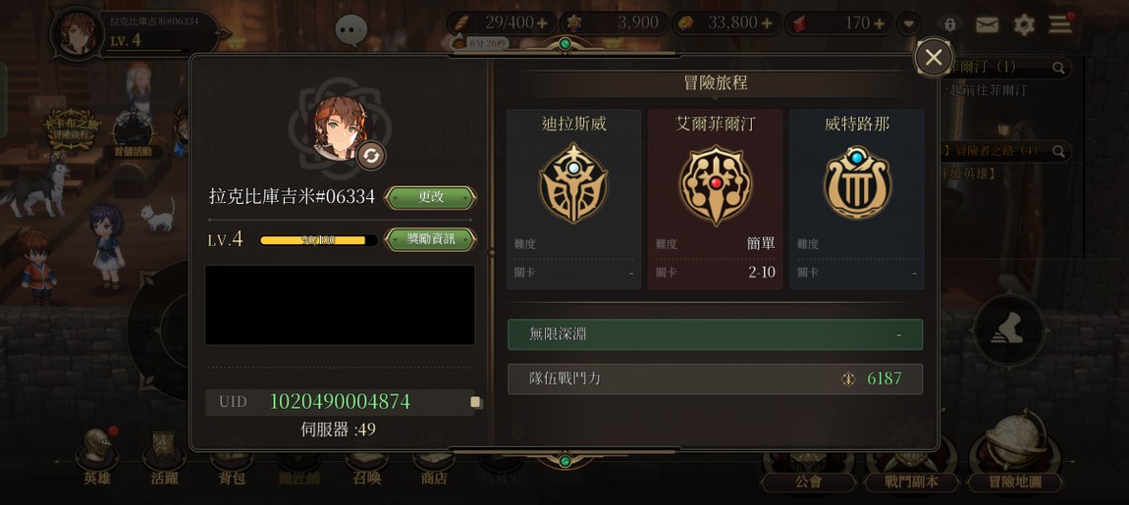This screenshot has width=1129, height=505.
Task: Add more gold with plus button
Action: tap(766, 24)
